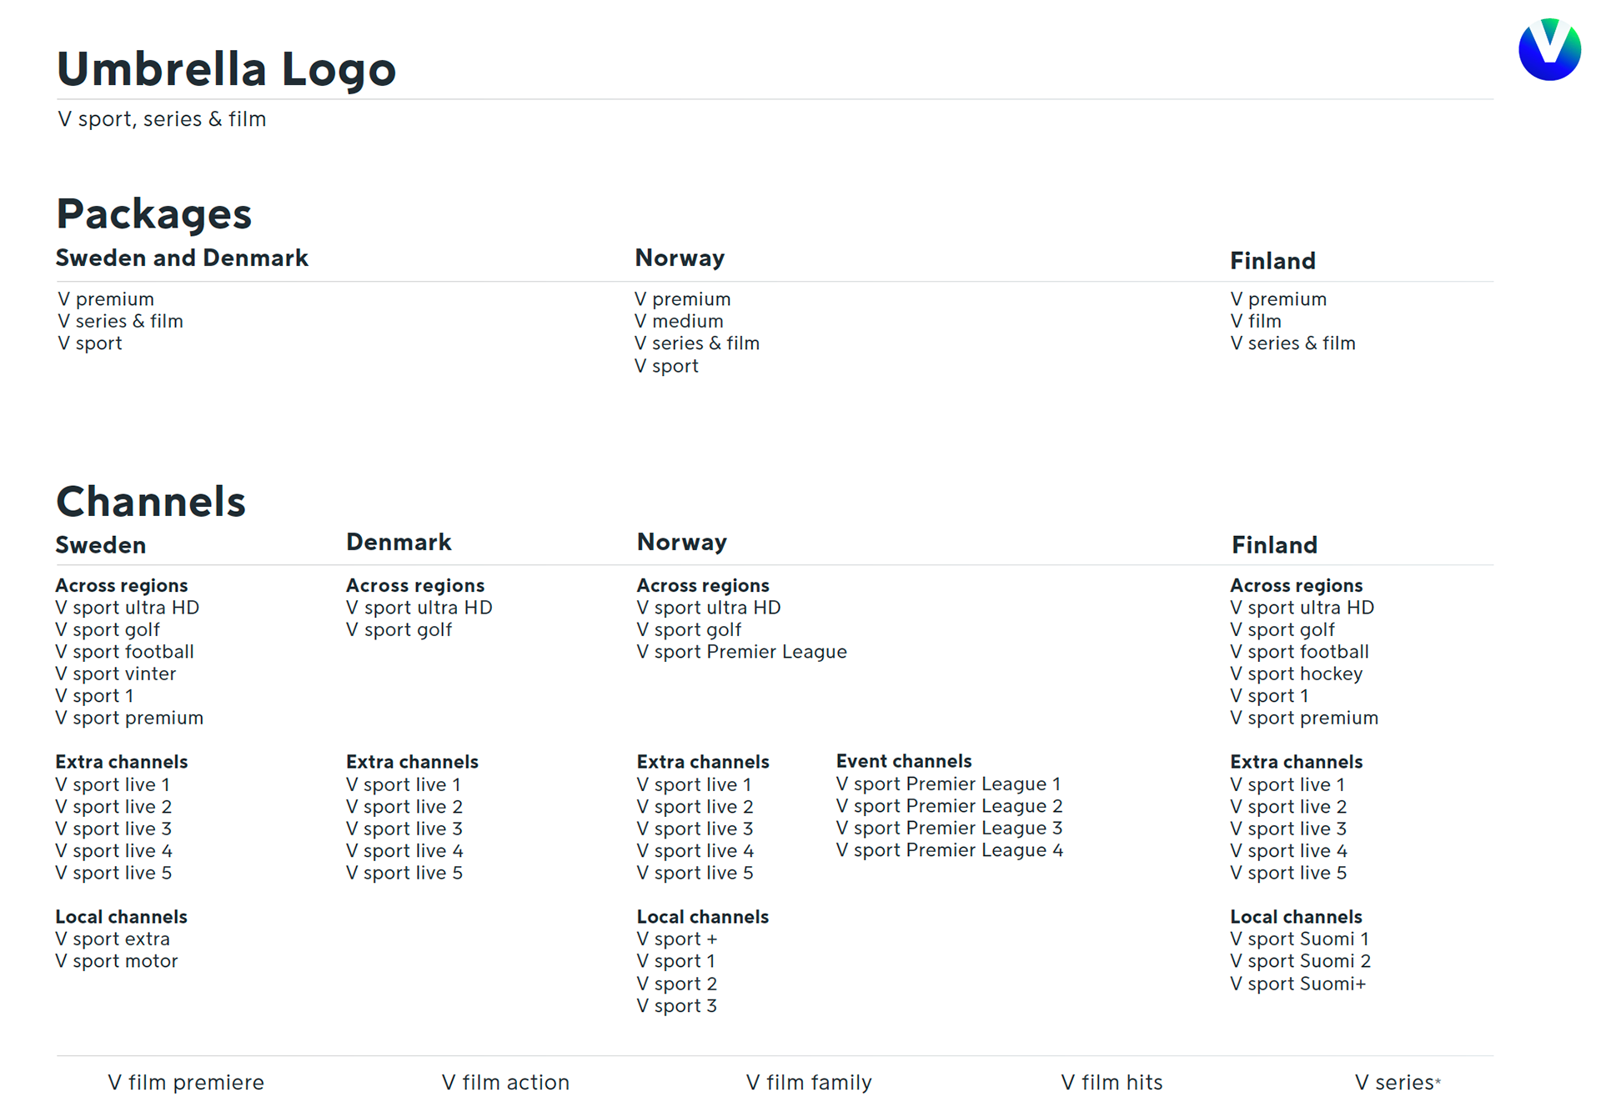
Task: Click 'V sport Suomi+'
Action: (x=1298, y=984)
